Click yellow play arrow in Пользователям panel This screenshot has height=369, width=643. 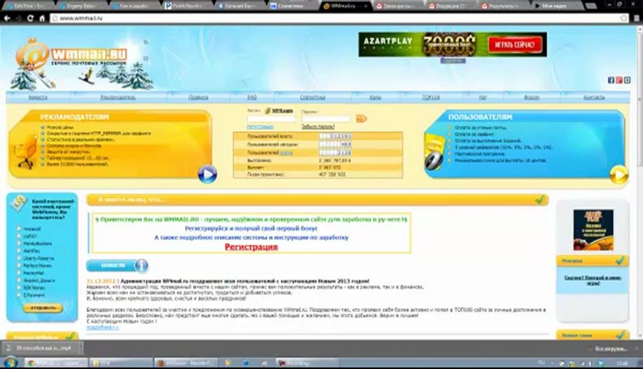click(619, 174)
